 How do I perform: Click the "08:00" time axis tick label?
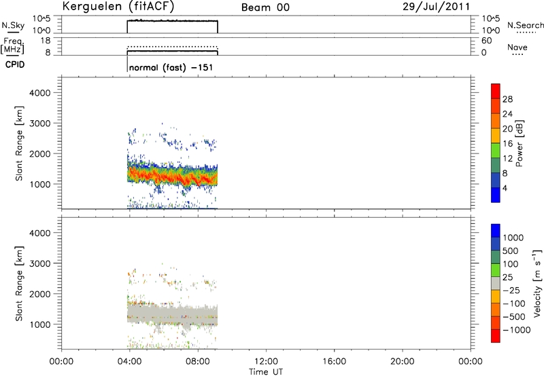pyautogui.click(x=198, y=362)
